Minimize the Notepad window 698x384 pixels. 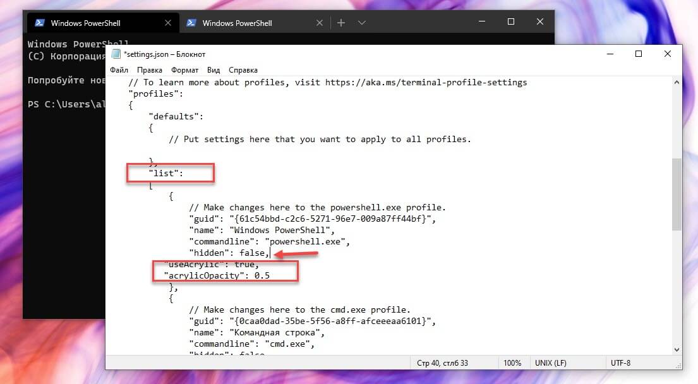coord(610,54)
